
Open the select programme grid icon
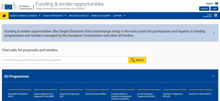(216, 15)
